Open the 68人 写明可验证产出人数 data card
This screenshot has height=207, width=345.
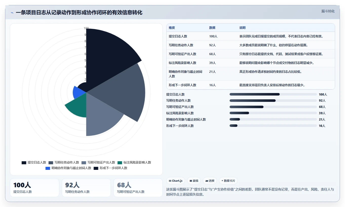click(x=138, y=188)
